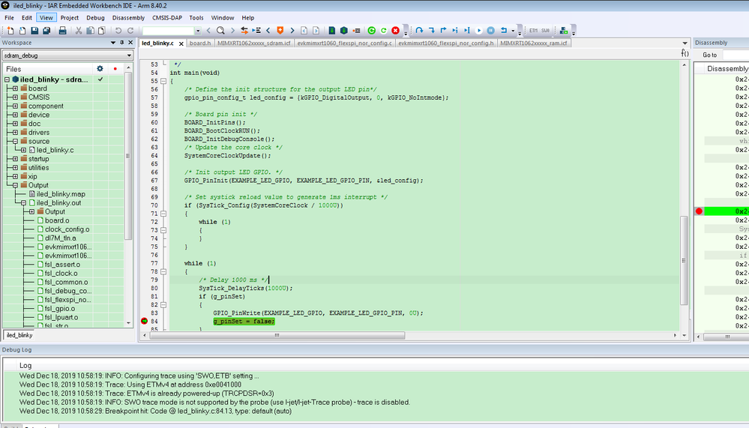Expand the board folder in tree

point(15,88)
